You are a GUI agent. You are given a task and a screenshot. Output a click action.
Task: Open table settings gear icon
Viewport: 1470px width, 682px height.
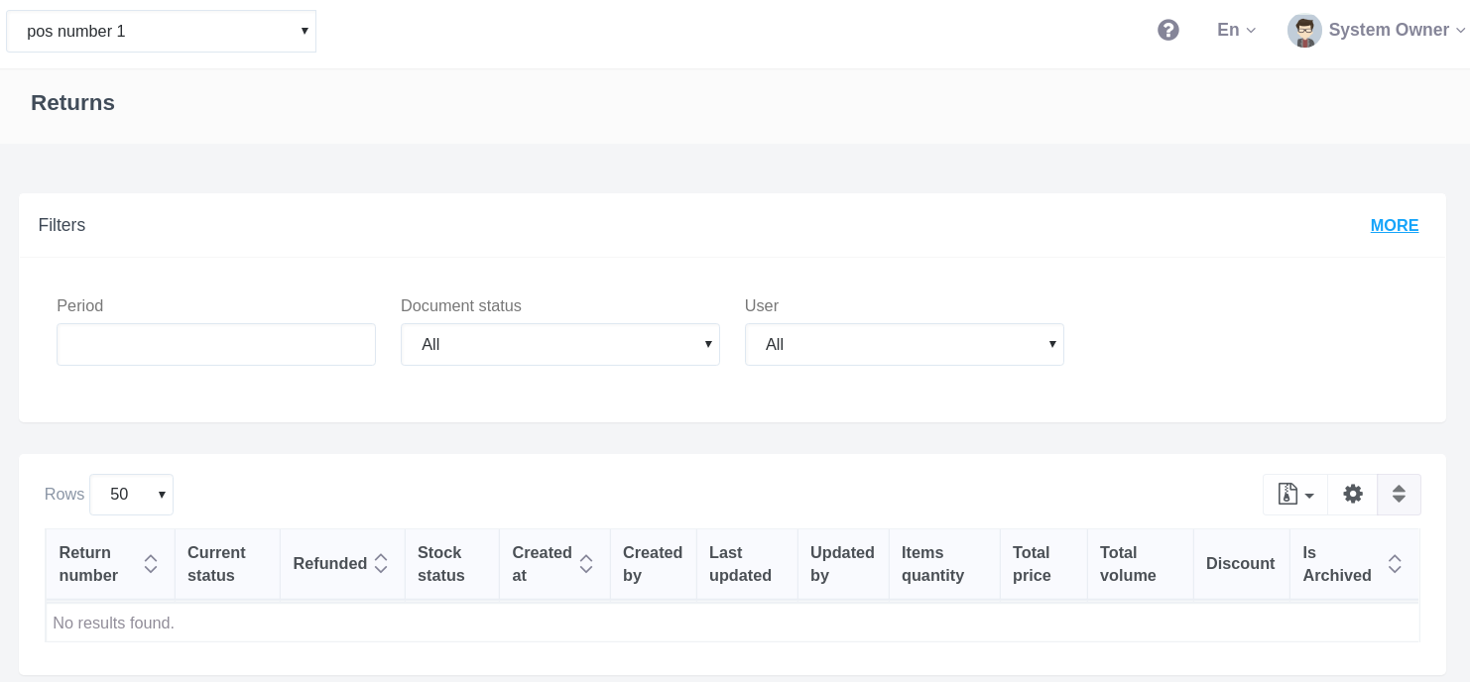(1352, 494)
